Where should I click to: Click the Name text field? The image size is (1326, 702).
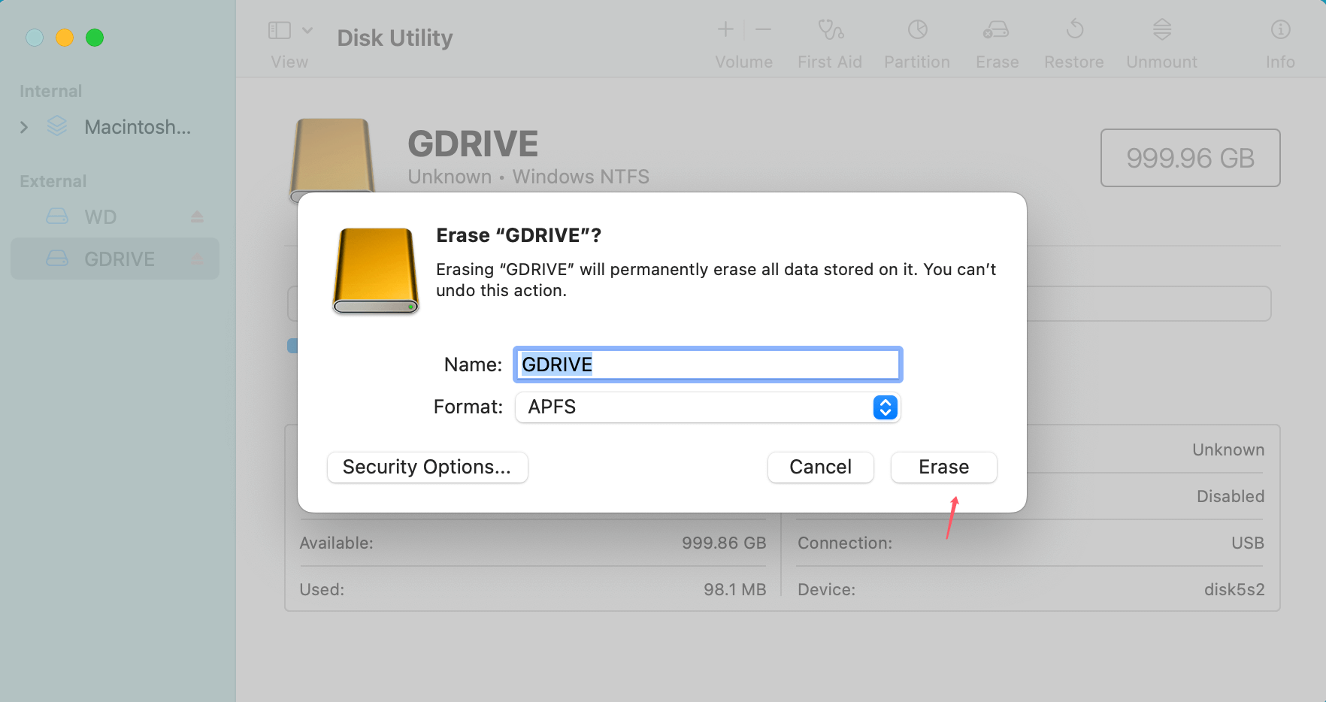point(707,365)
